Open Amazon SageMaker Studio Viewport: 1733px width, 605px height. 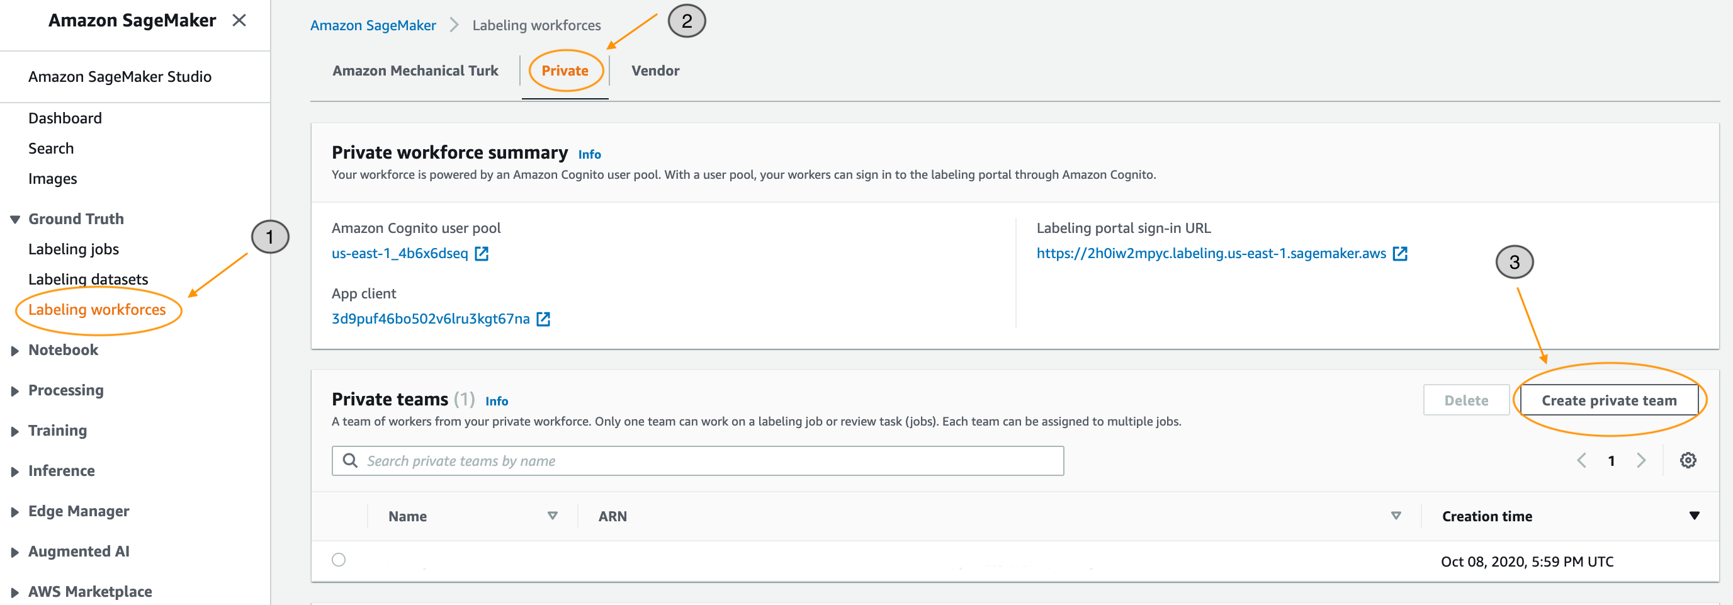click(x=120, y=77)
